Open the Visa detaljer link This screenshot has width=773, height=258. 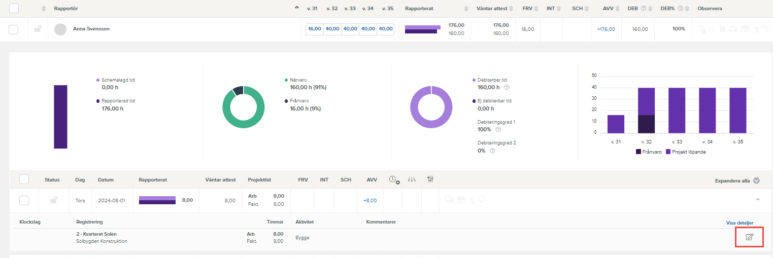[x=740, y=223]
